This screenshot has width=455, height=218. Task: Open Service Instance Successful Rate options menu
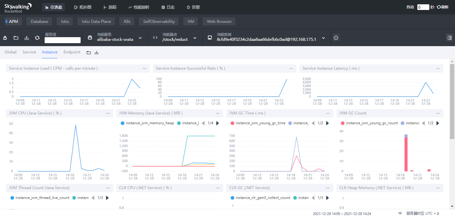291,68
